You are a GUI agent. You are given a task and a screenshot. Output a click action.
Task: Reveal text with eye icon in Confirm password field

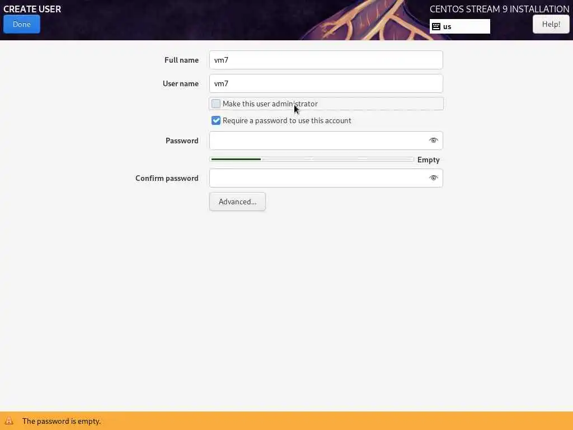click(434, 178)
